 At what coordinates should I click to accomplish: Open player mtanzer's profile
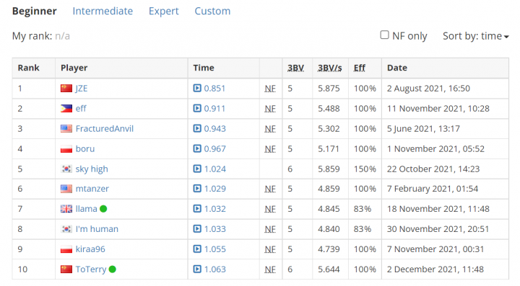pyautogui.click(x=92, y=189)
